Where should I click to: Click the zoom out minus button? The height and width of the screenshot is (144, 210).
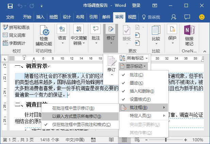146,140
